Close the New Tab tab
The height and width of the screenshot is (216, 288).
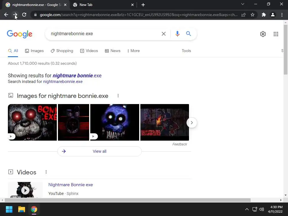click(132, 5)
